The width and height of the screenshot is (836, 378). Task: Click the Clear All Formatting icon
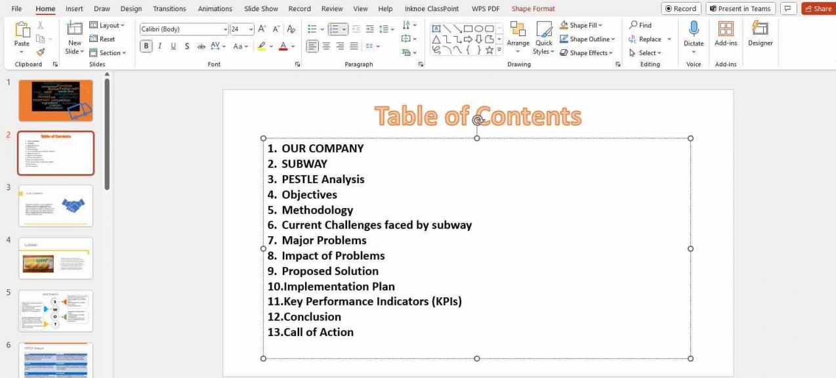tap(291, 29)
